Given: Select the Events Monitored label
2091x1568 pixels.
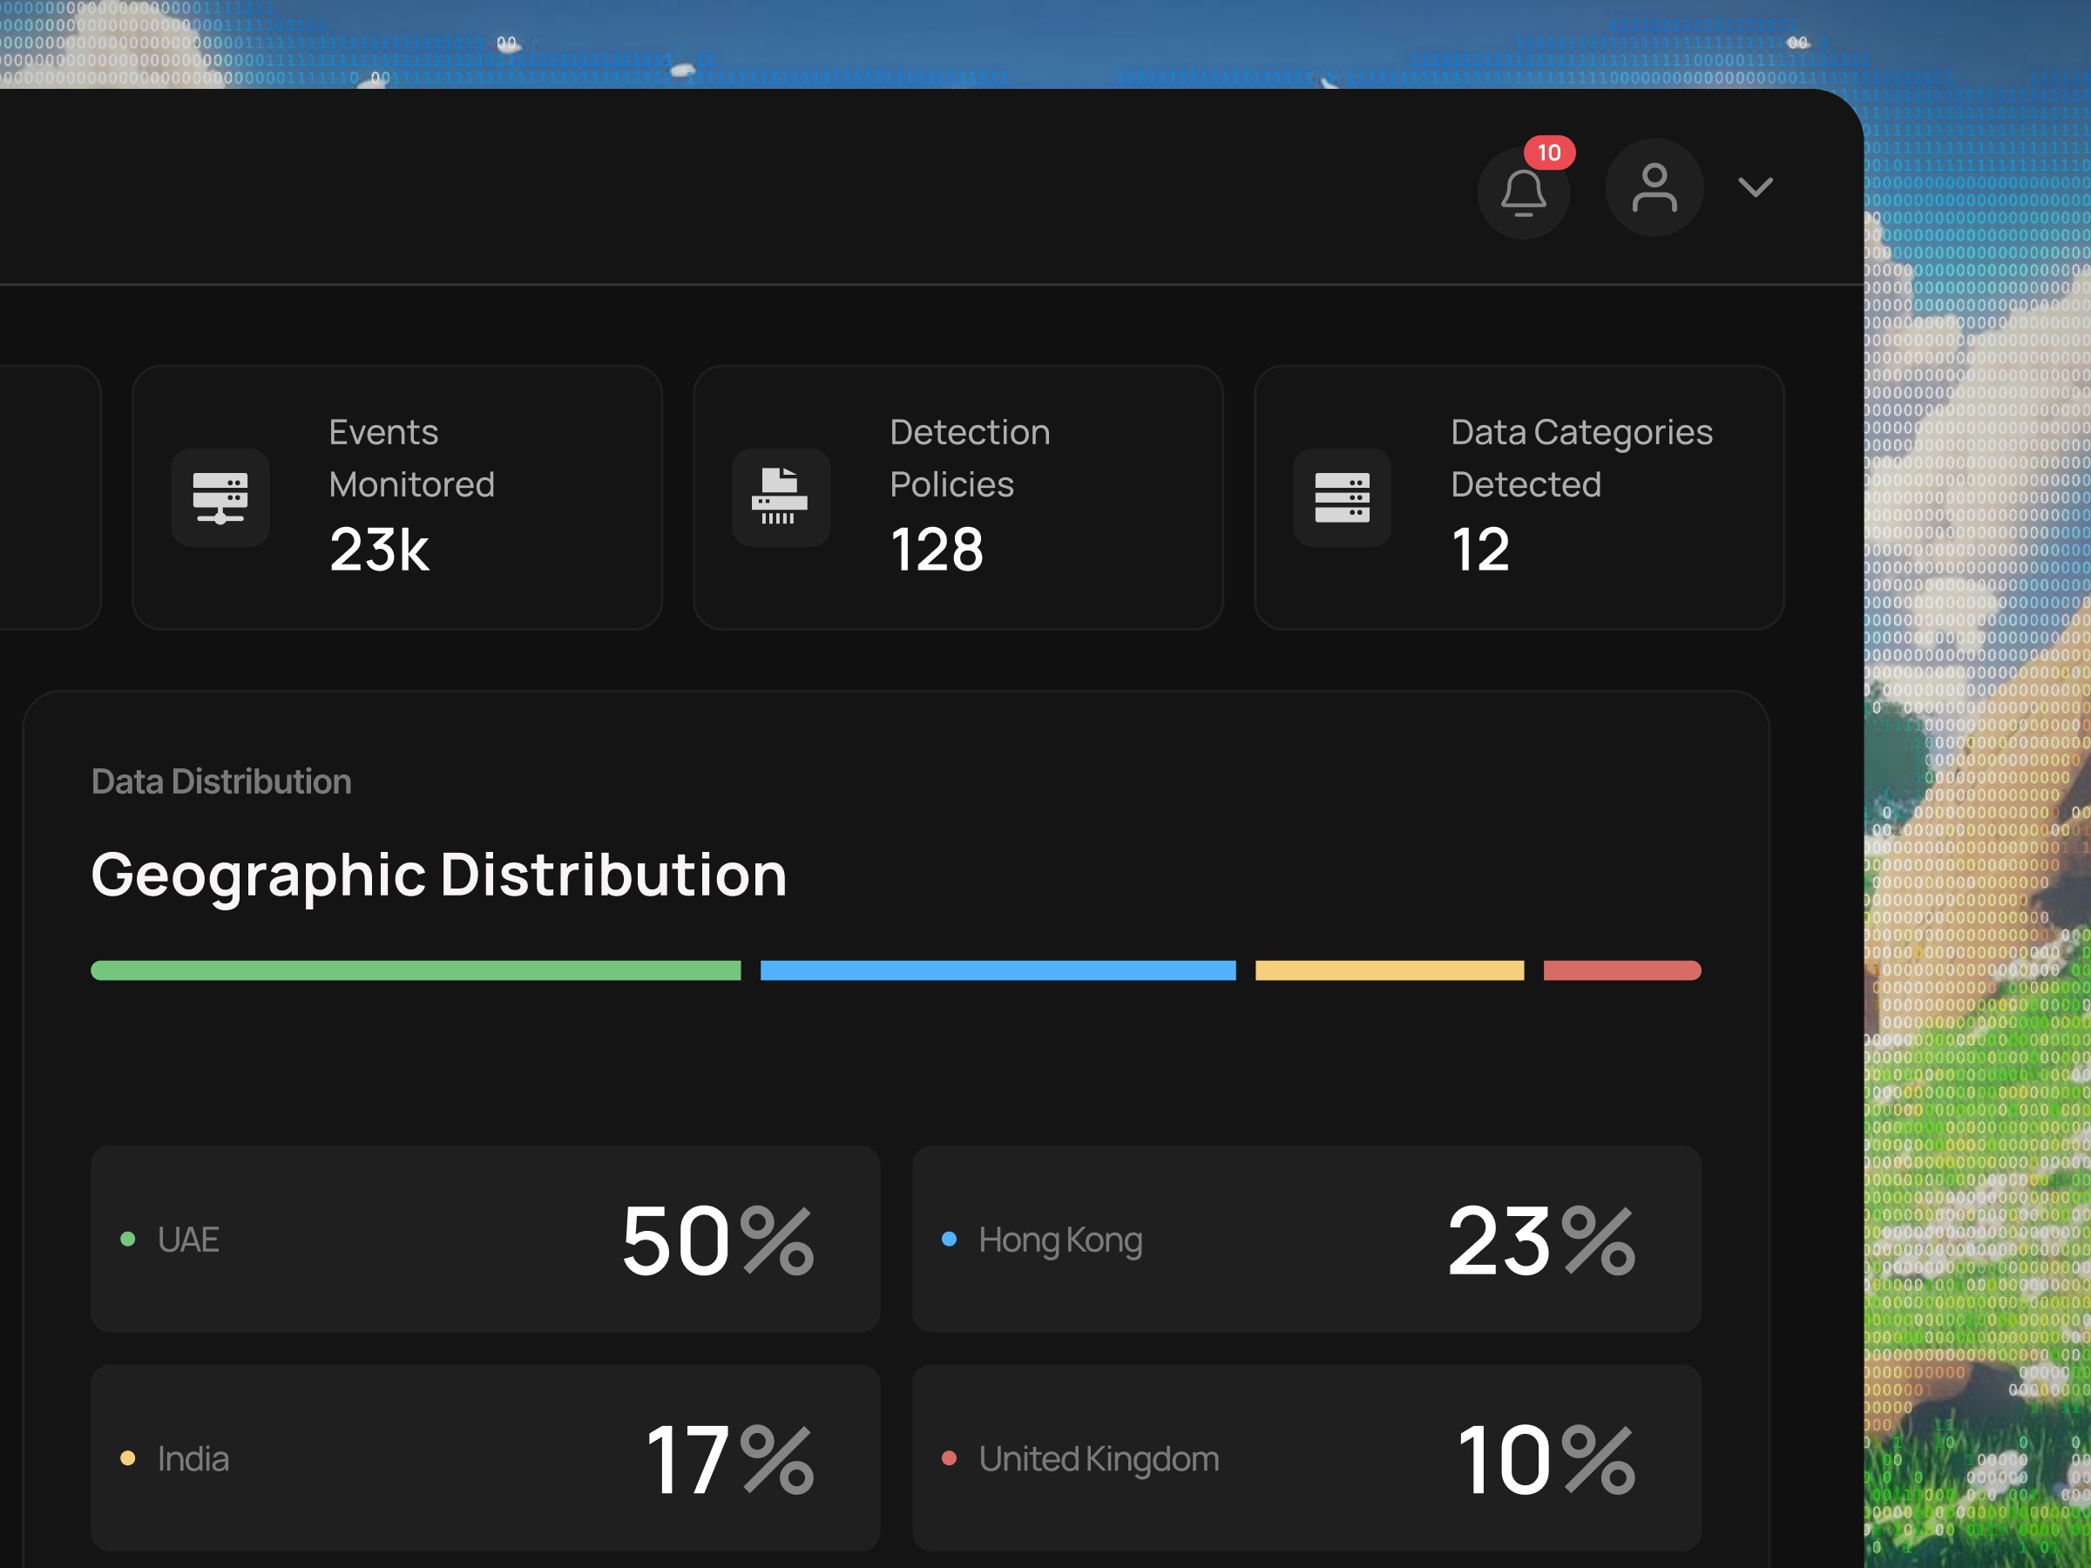Looking at the screenshot, I should (411, 458).
